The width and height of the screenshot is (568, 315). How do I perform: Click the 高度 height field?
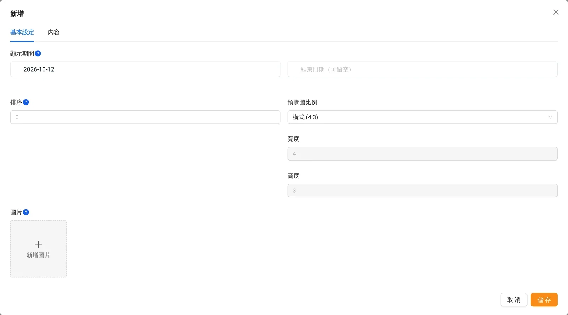(422, 190)
